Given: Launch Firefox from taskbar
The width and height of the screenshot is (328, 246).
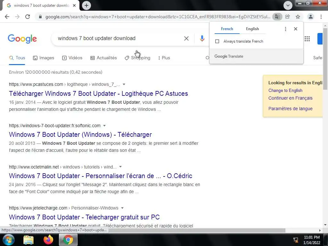Looking at the screenshot, I should point(48,240).
